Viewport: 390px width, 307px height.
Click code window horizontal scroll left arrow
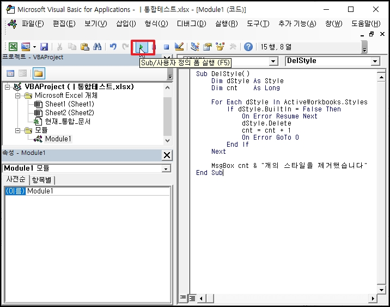point(202,298)
